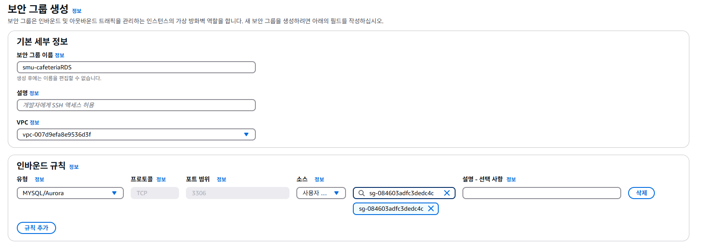701x243 pixels.
Task: Clear the source search field X icon
Action: (447, 193)
